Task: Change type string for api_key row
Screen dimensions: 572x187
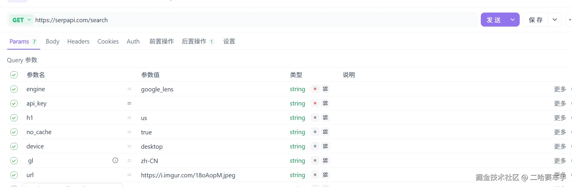Action: (297, 103)
